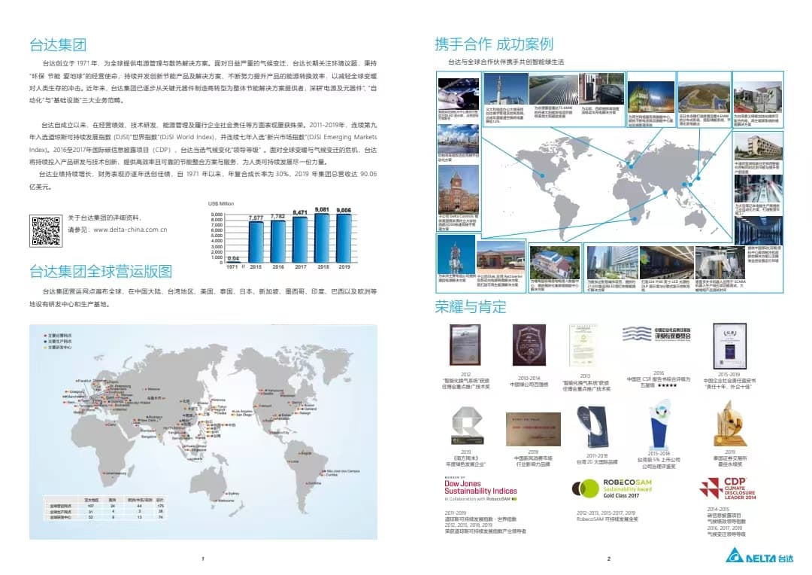Screen dimensions: 812x575
Task: Select the 2019 revenue bar labeled 9,006
Action: point(344,238)
